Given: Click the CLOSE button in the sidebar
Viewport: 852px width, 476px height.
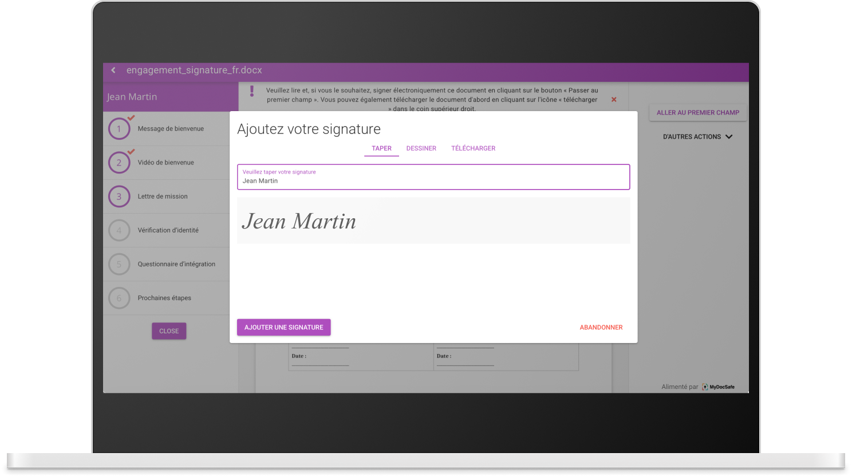Looking at the screenshot, I should (x=169, y=331).
